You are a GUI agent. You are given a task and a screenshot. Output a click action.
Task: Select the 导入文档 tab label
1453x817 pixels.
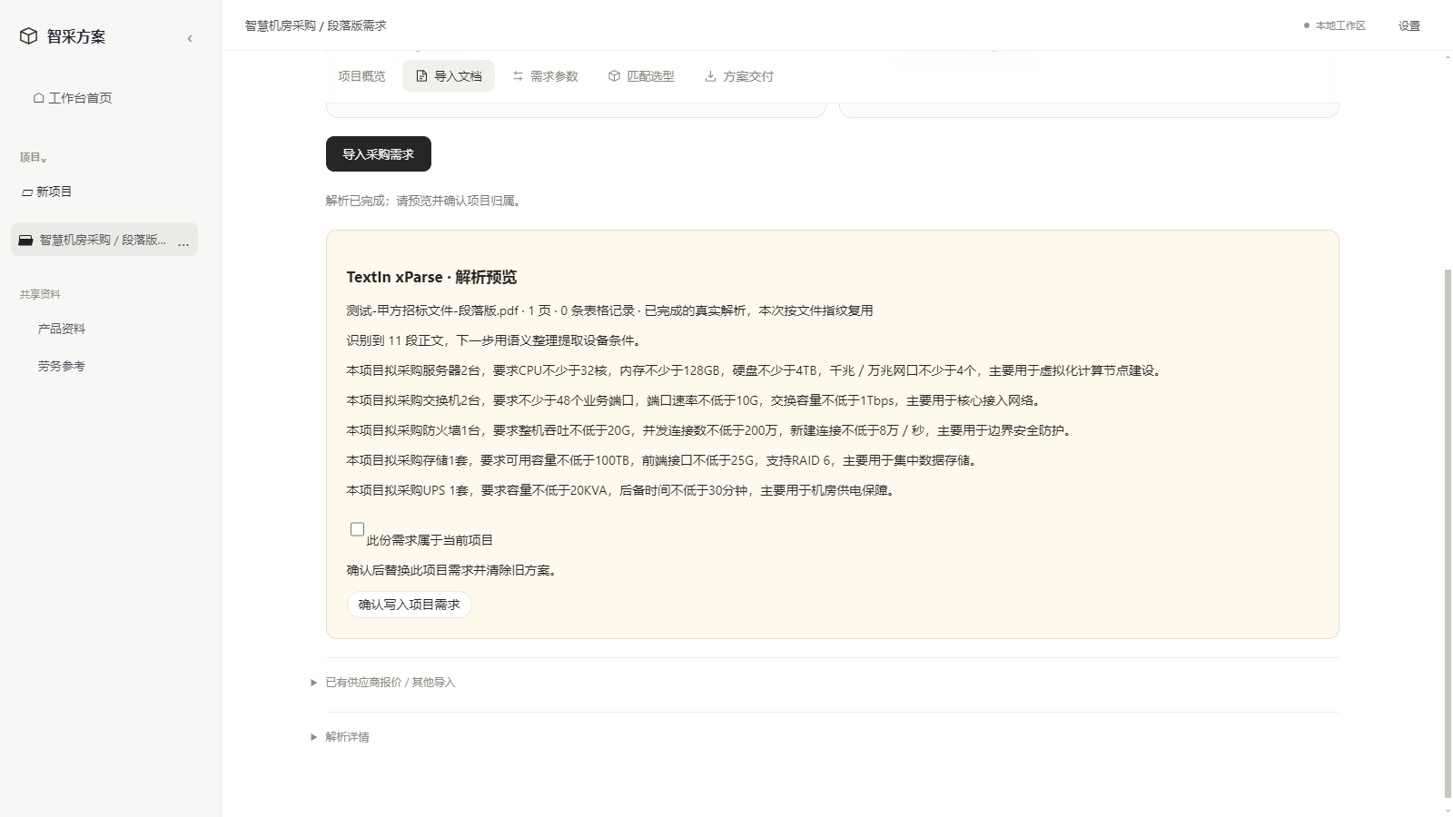458,76
